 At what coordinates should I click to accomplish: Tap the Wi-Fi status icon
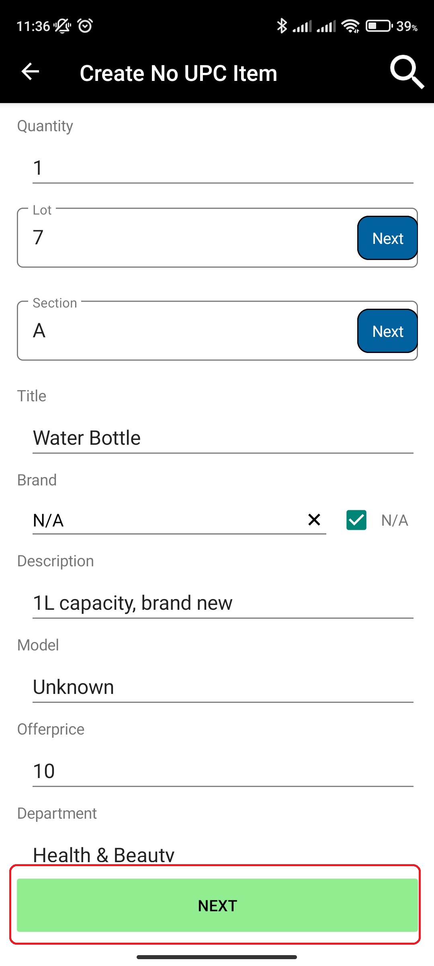tap(350, 26)
